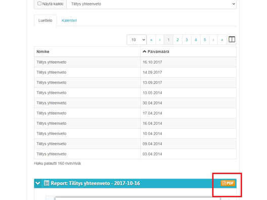Go to previous page with single-left arrow
Image resolution: width=267 pixels, height=200 pixels.
coord(160,40)
